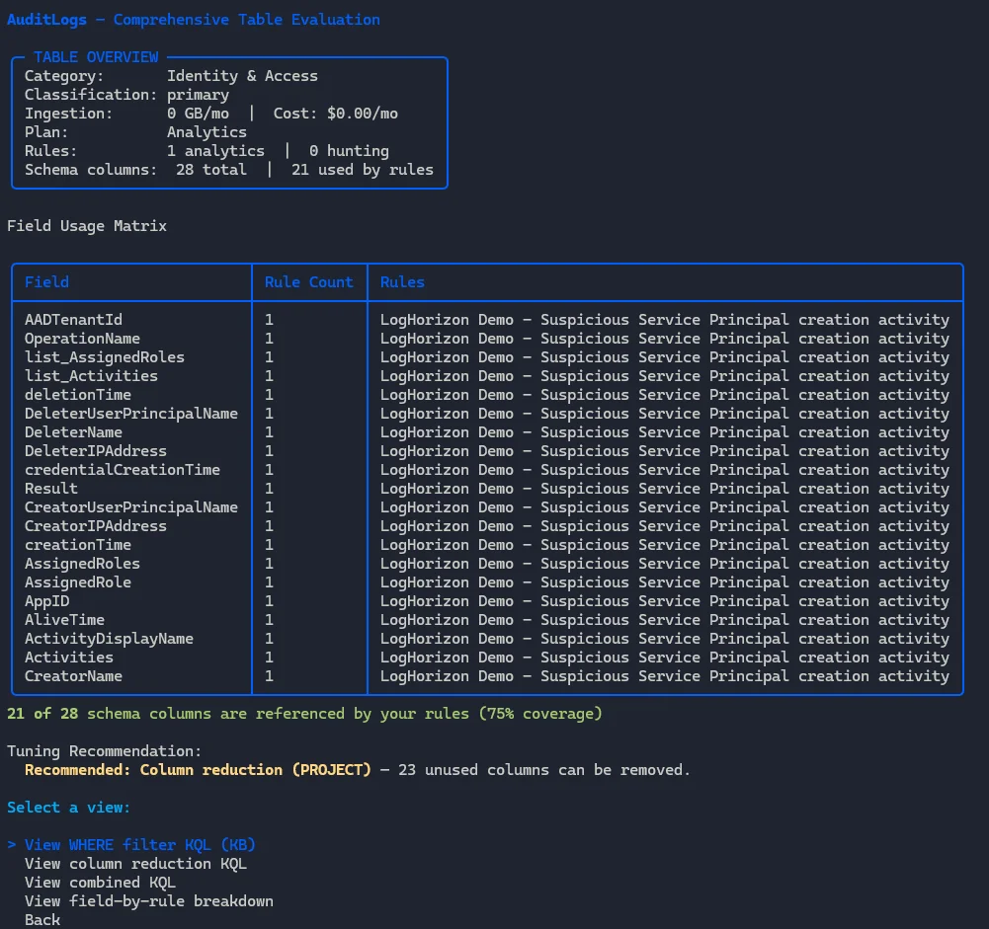Select the ActivityDisplayName field row

pyautogui.click(x=109, y=639)
